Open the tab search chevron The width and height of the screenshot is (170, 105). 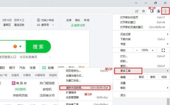click(136, 3)
